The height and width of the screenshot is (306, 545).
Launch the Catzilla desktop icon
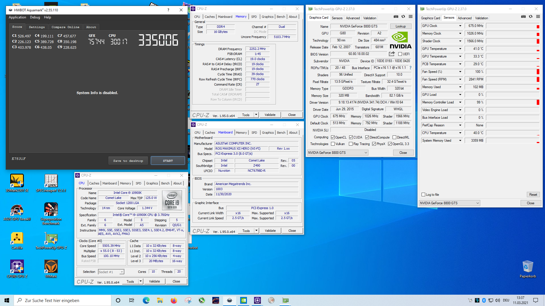(x=17, y=240)
